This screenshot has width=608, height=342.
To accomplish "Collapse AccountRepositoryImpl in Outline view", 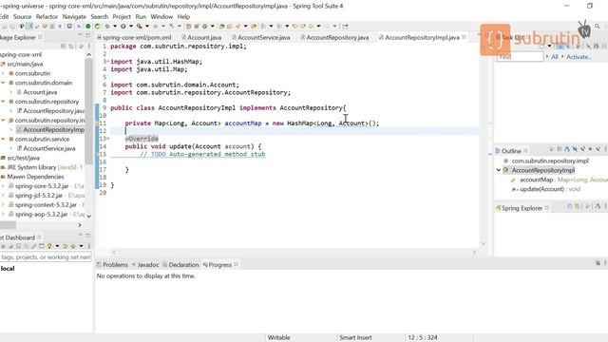I will click(499, 170).
